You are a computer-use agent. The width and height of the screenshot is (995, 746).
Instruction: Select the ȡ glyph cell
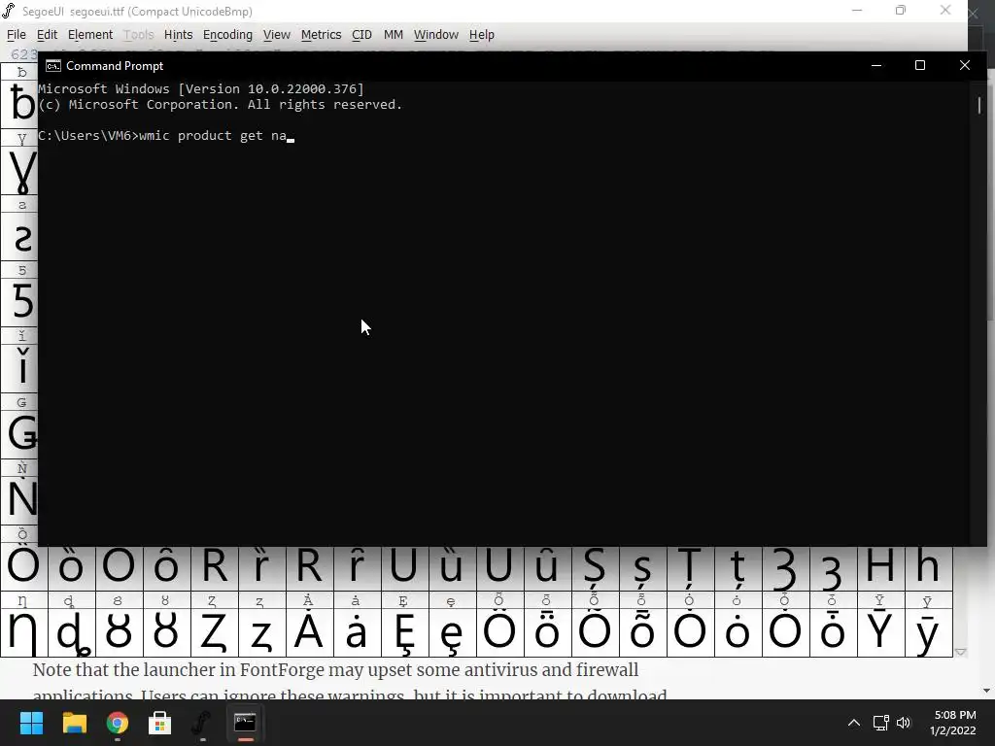(71, 631)
